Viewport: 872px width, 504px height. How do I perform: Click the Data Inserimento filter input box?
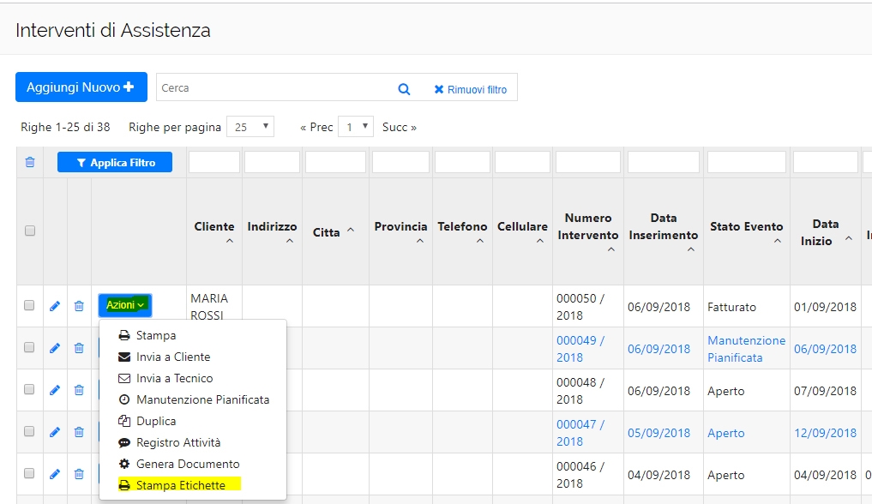(664, 162)
